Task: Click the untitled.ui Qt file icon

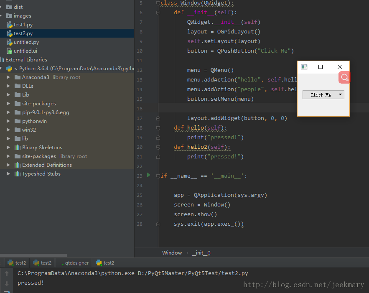Action: click(10, 51)
